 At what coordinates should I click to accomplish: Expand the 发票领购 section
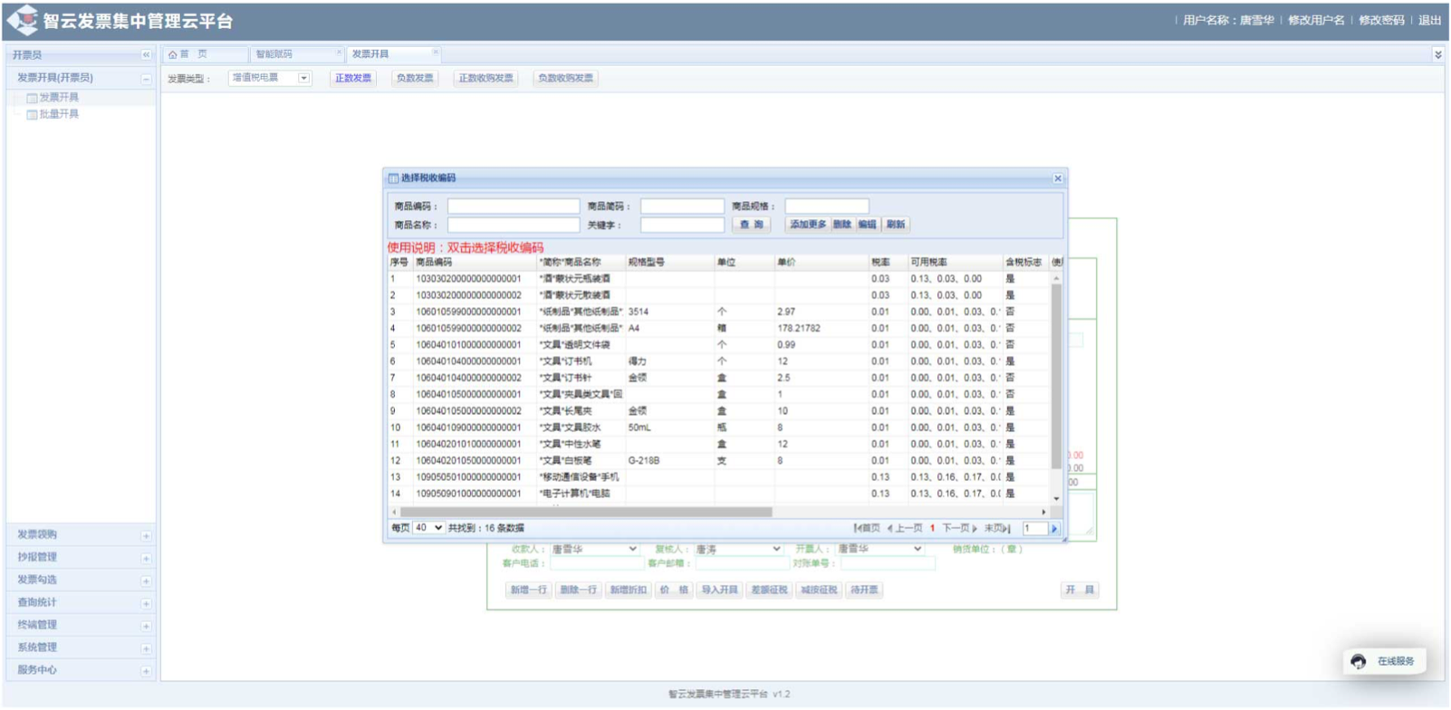click(x=146, y=535)
